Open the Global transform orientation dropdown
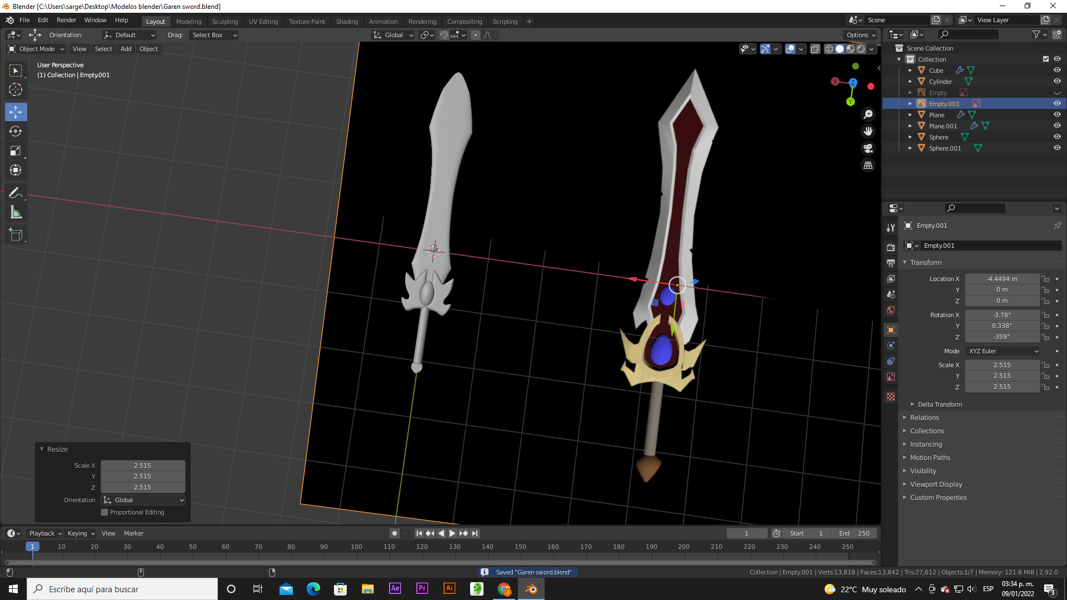This screenshot has height=600, width=1067. click(x=393, y=35)
